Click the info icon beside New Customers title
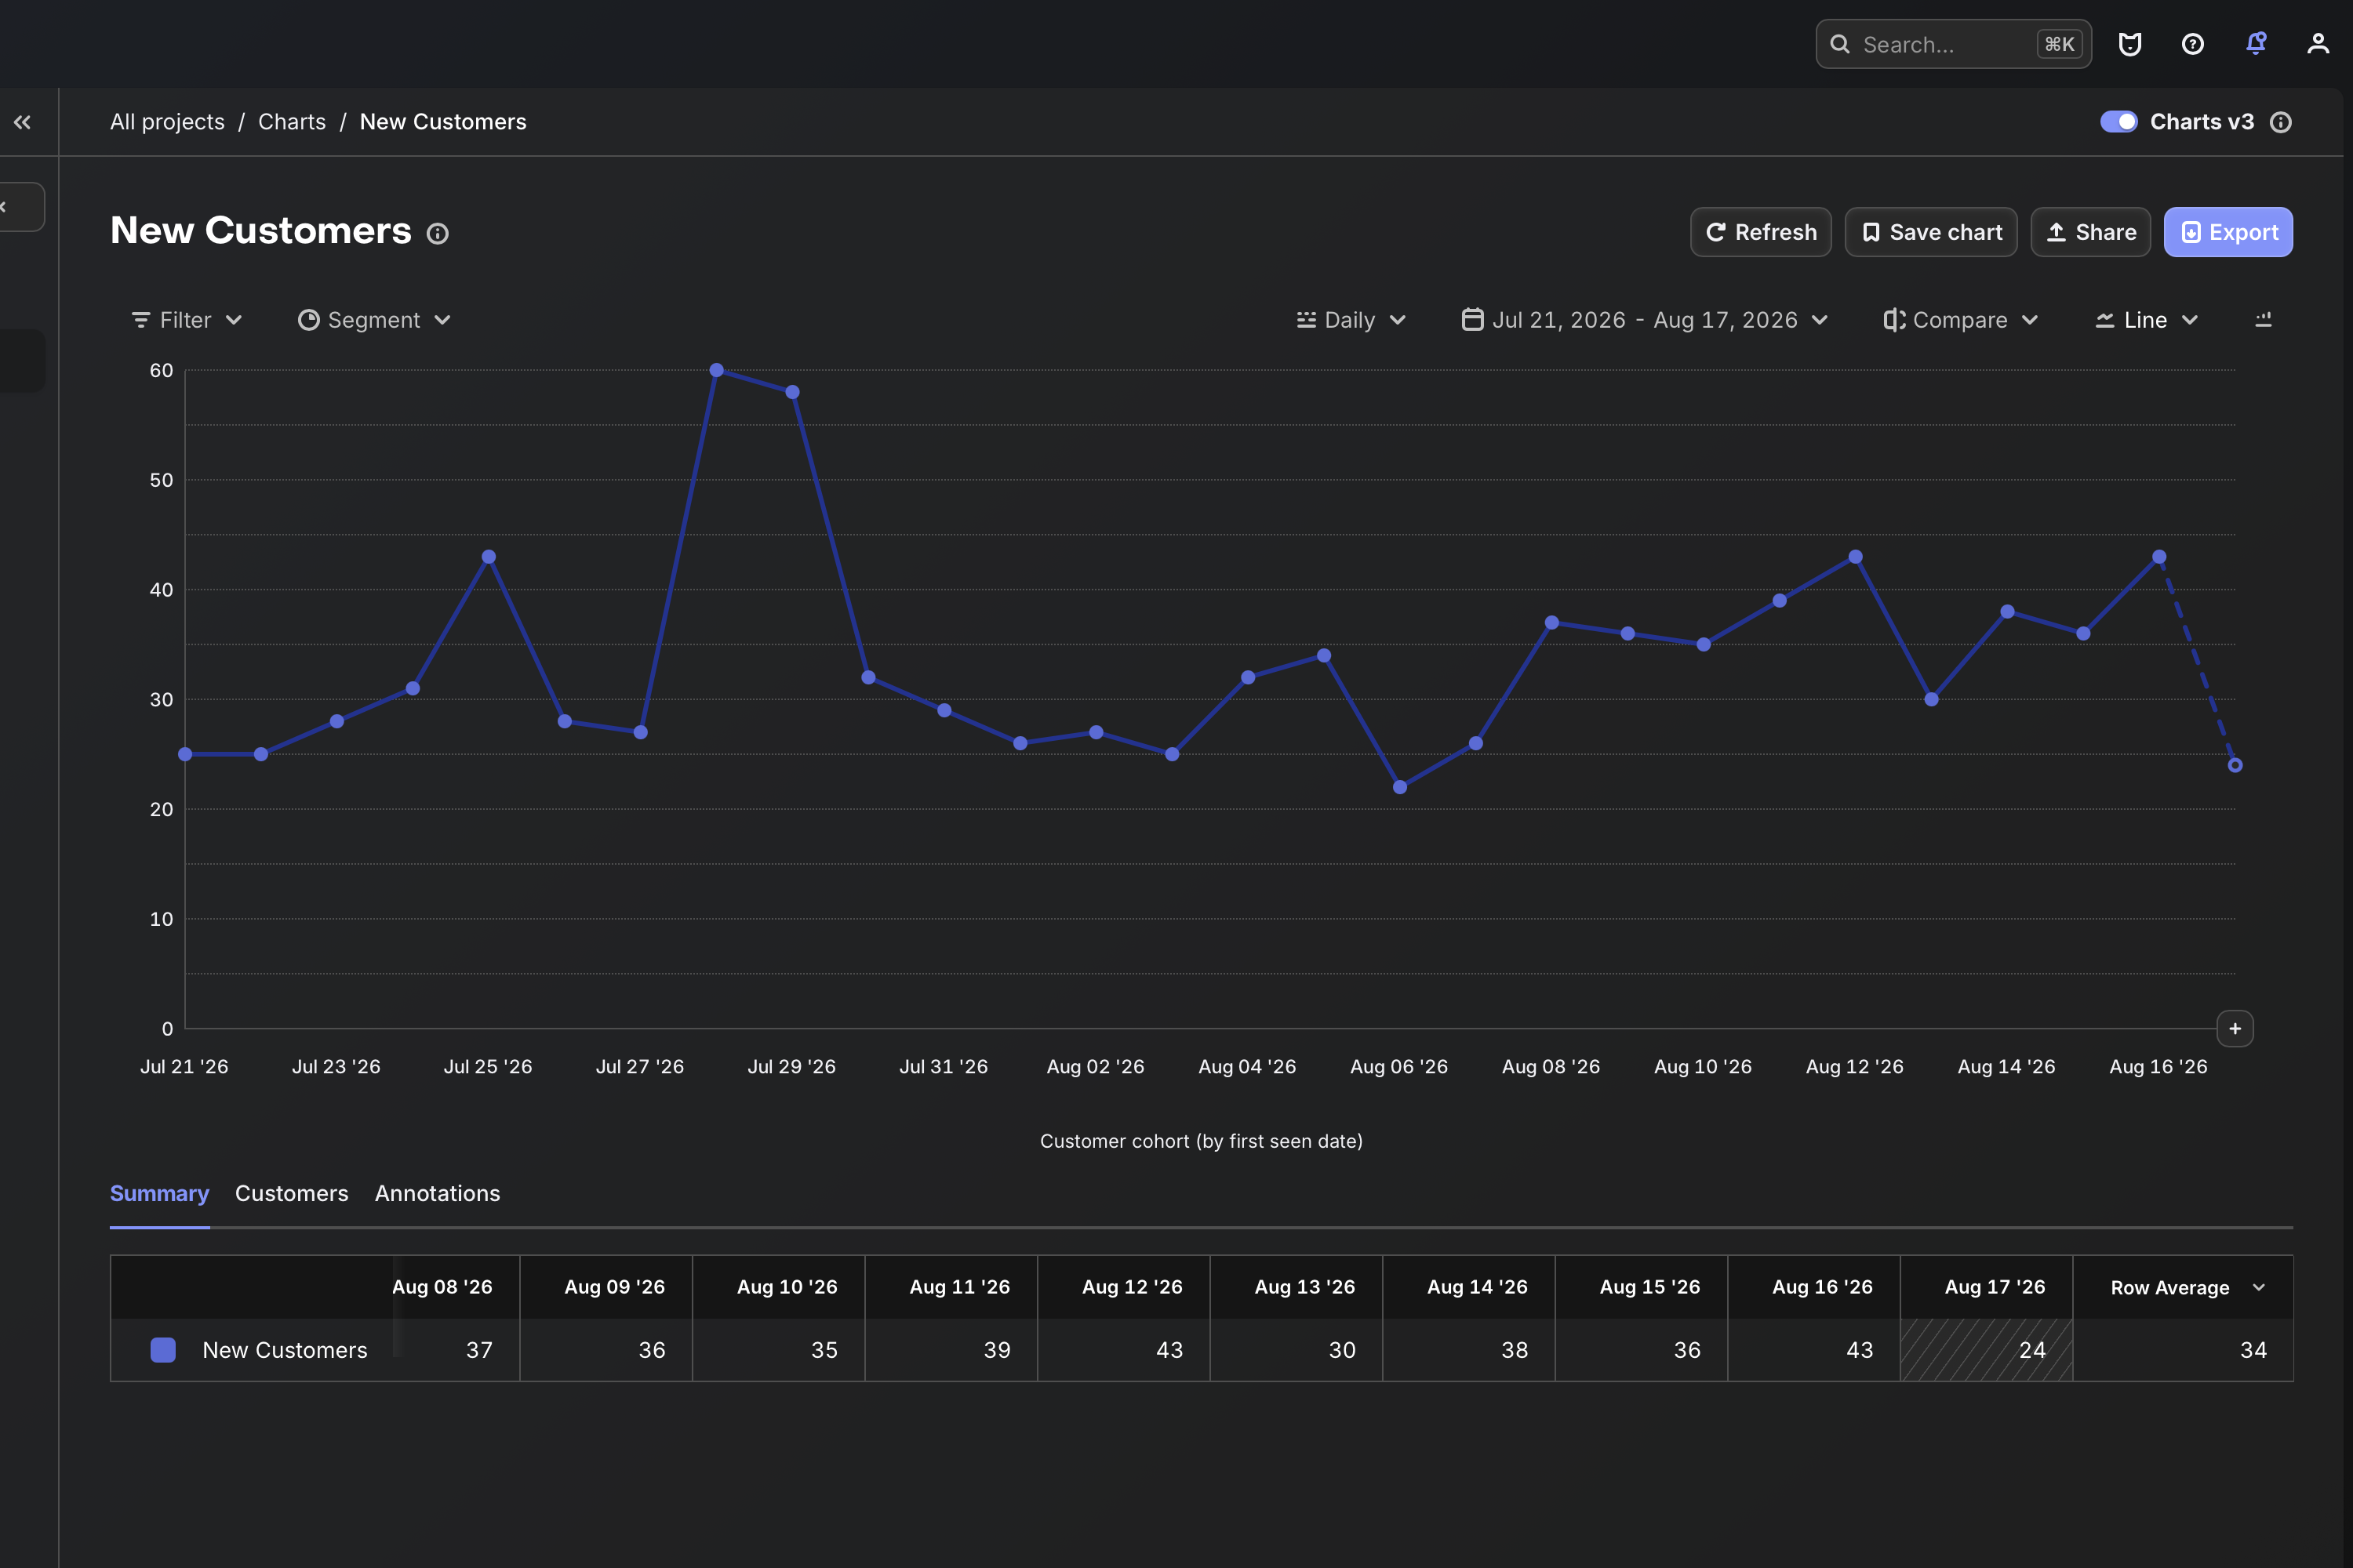 point(437,233)
